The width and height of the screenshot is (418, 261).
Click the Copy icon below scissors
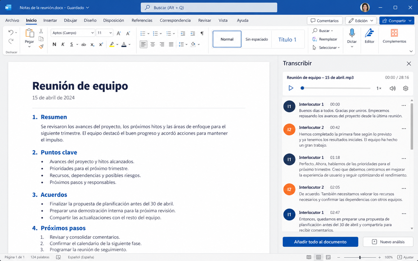coord(41,39)
